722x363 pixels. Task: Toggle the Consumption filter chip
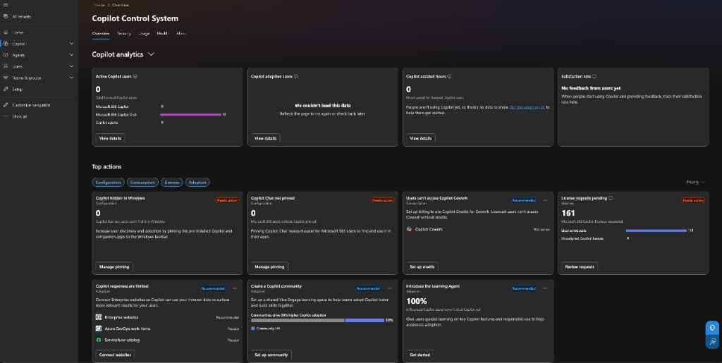coord(142,182)
